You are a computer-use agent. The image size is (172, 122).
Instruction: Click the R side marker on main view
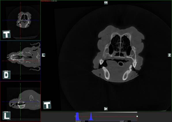[x=169, y=55]
